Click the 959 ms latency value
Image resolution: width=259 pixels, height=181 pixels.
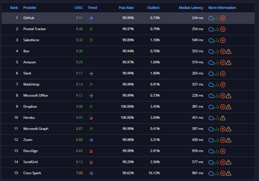click(x=198, y=151)
